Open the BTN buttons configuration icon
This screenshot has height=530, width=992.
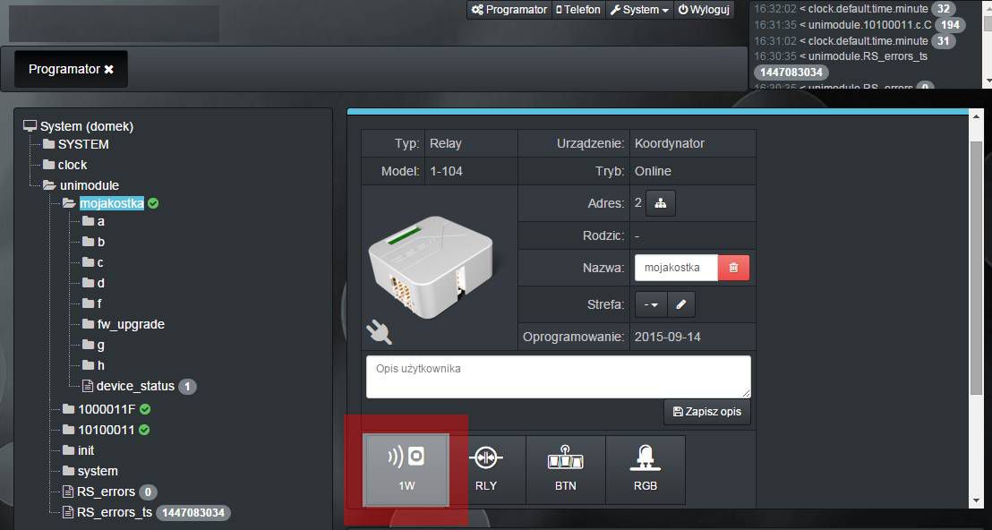click(565, 470)
